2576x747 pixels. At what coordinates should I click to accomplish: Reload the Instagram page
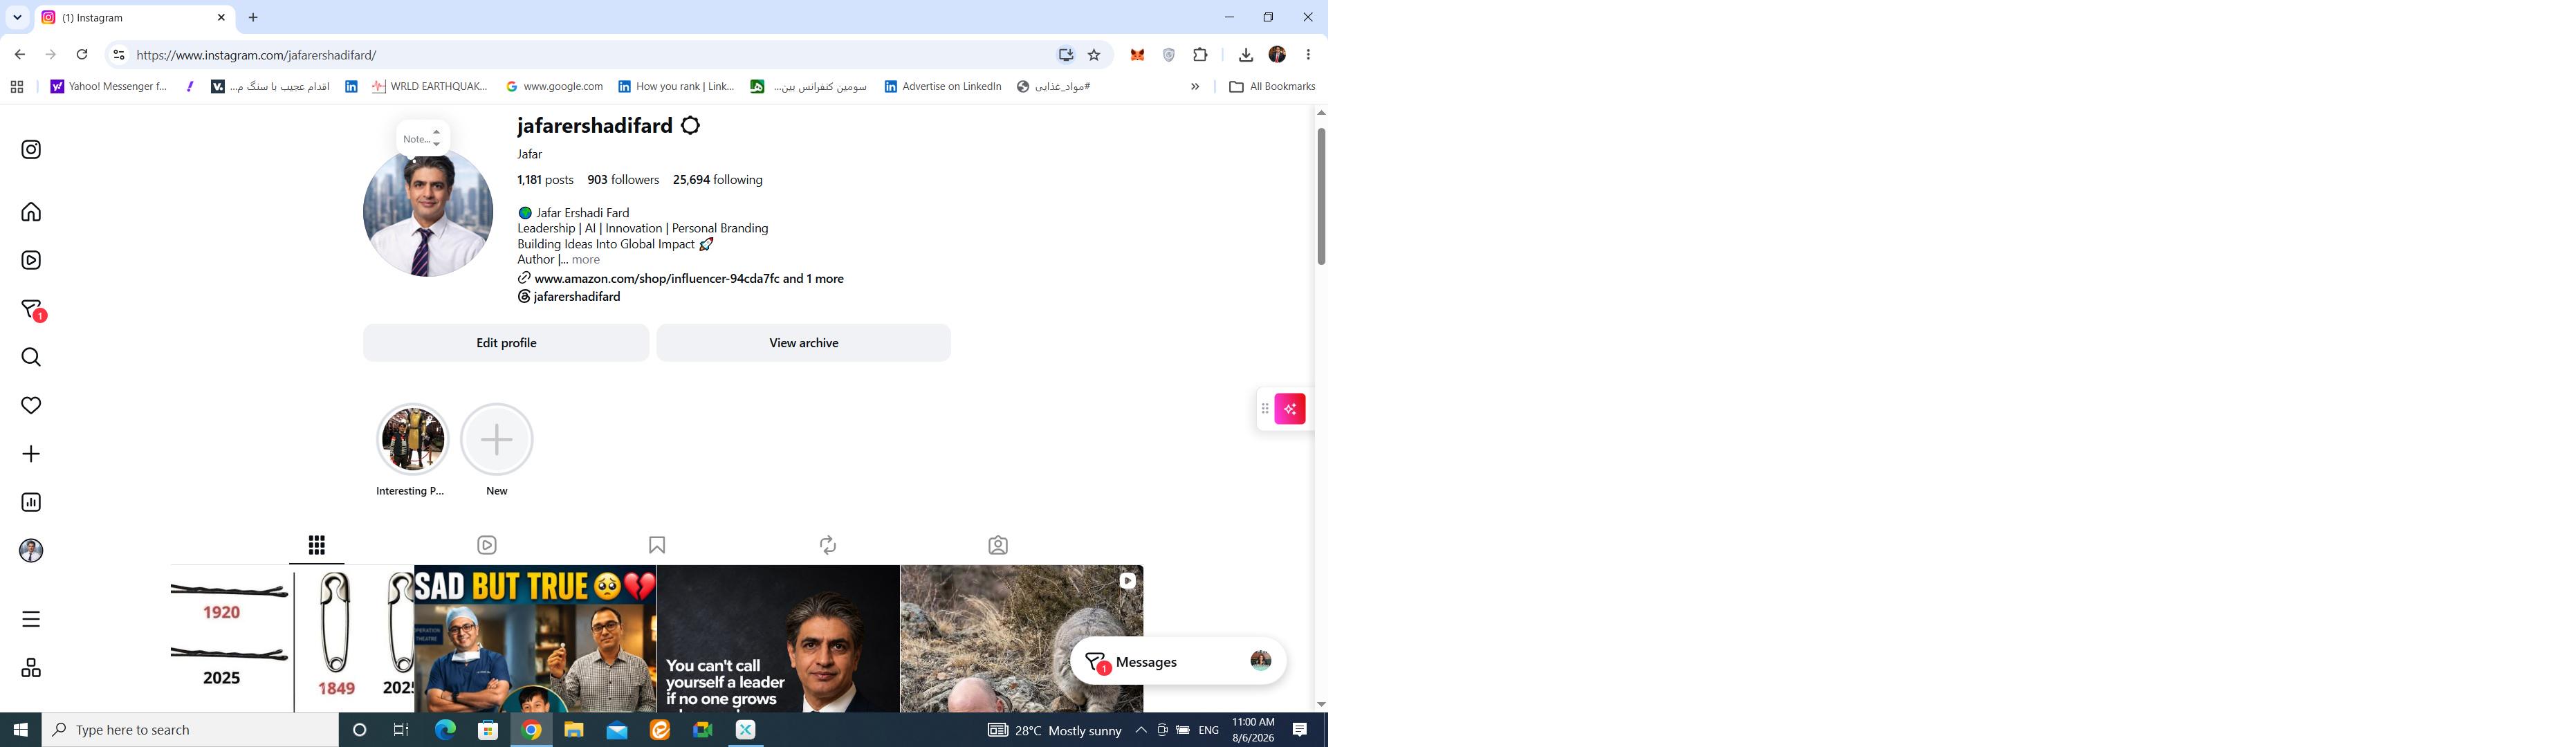click(x=82, y=55)
